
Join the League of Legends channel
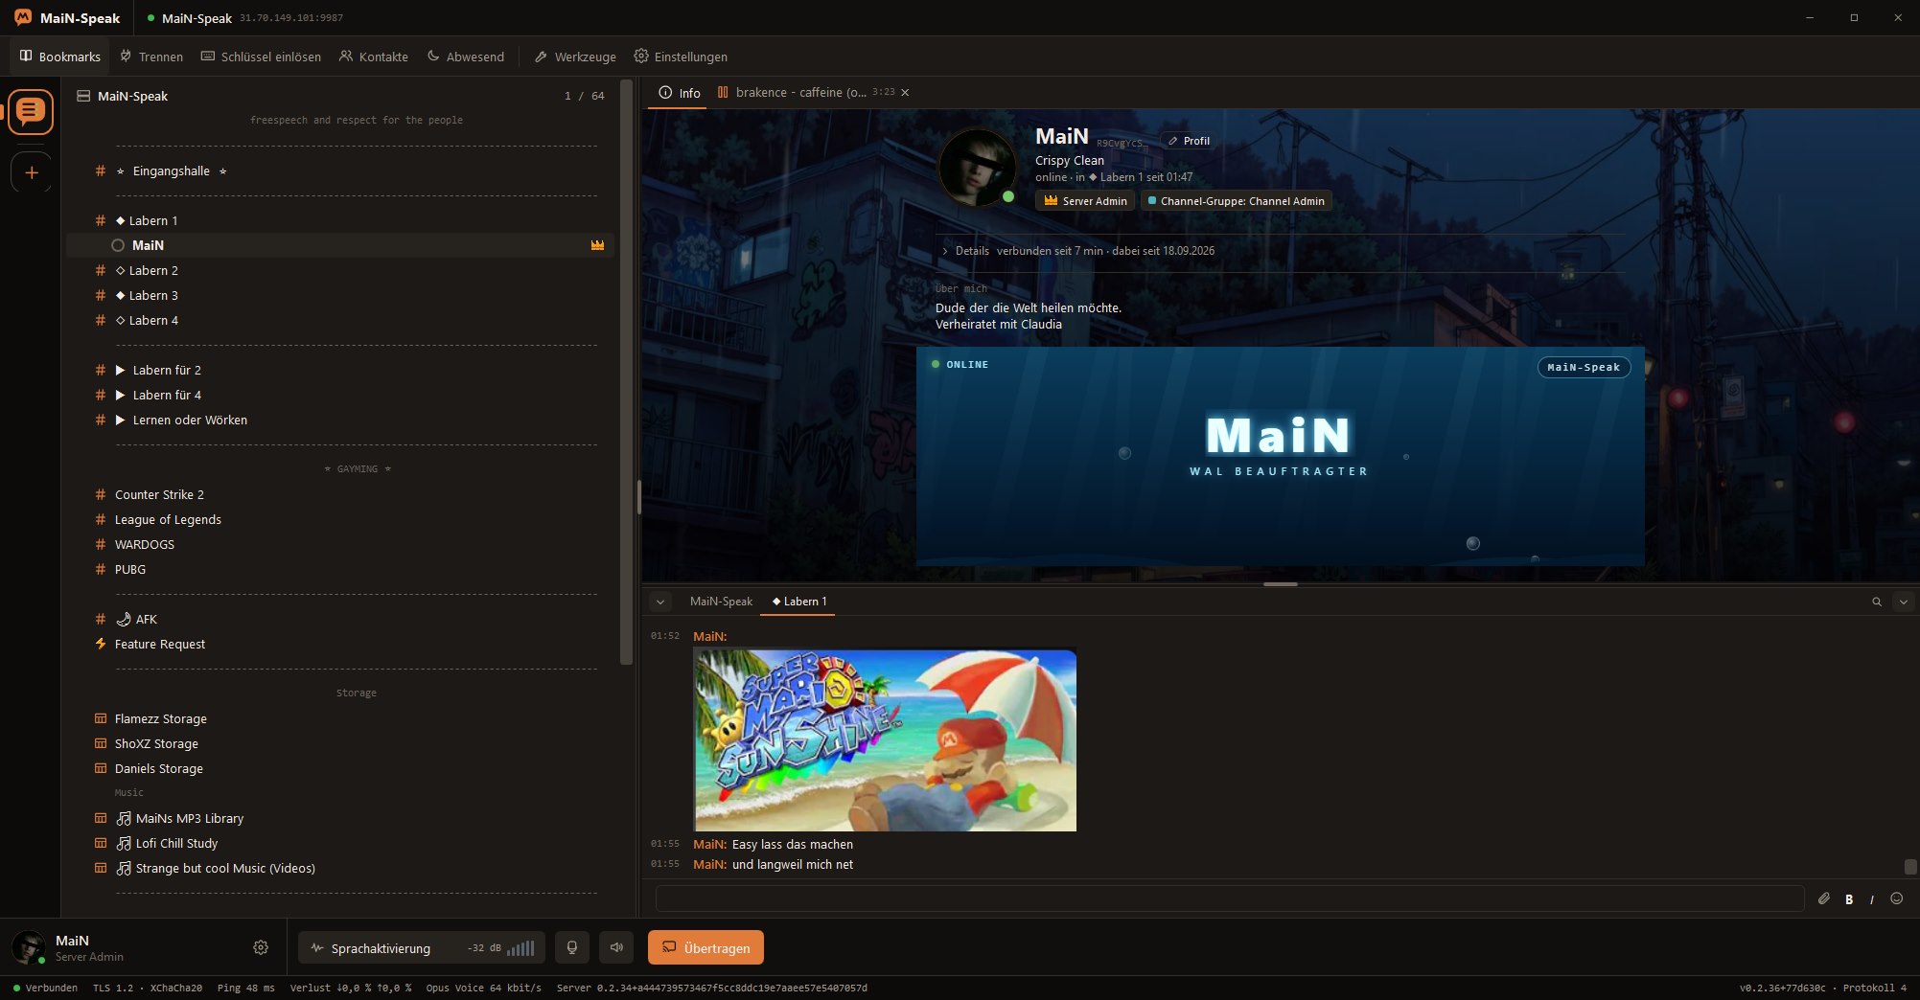click(340, 520)
